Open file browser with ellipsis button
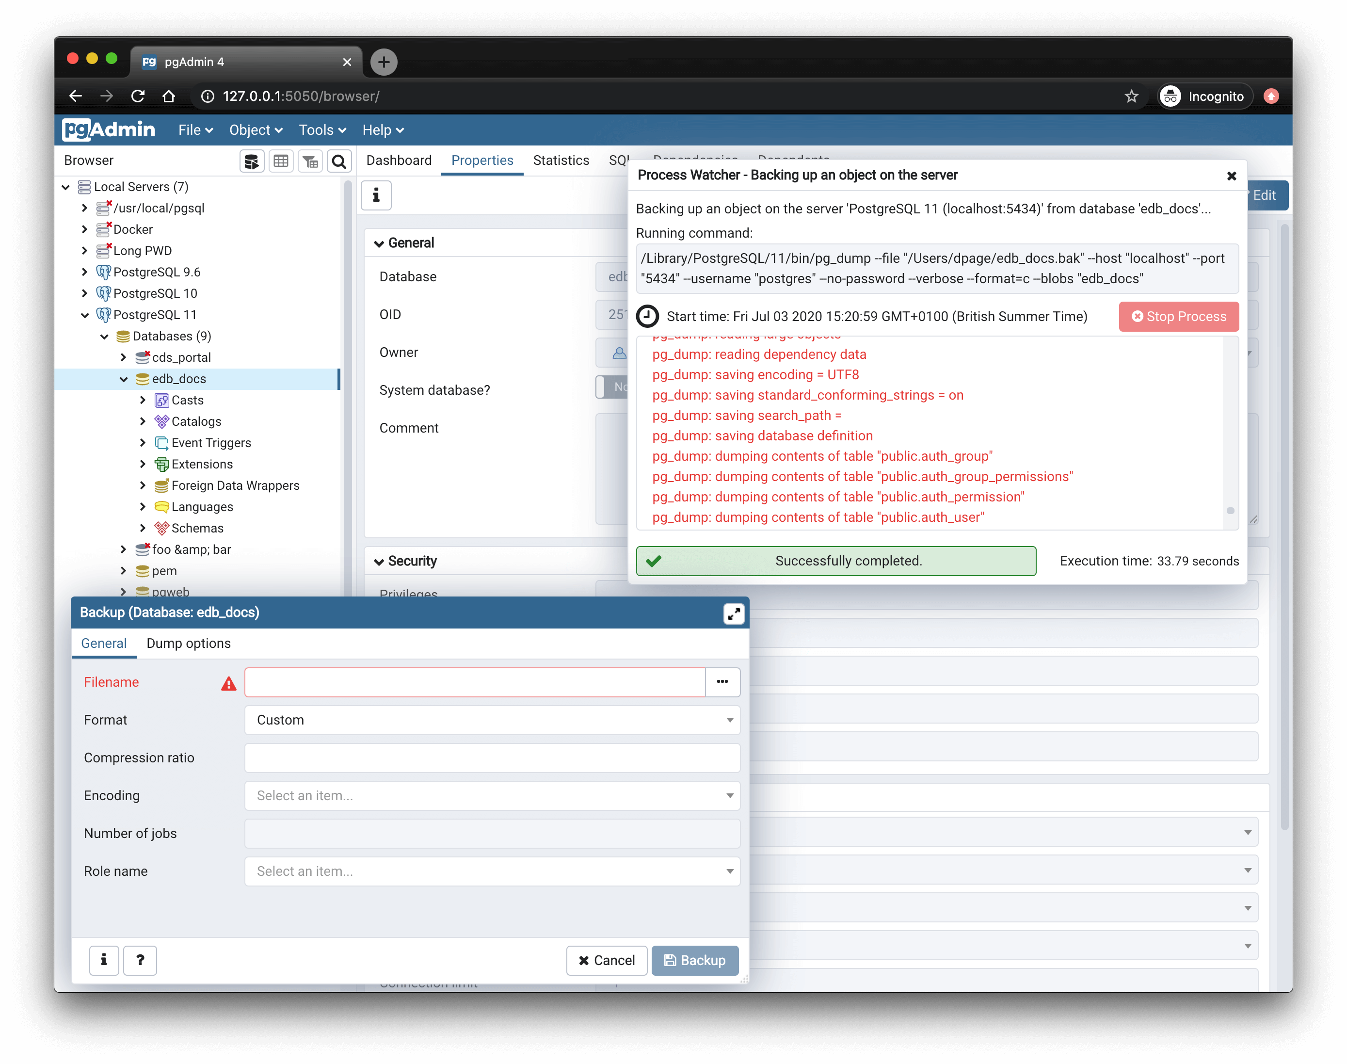This screenshot has height=1064, width=1347. pyautogui.click(x=722, y=682)
